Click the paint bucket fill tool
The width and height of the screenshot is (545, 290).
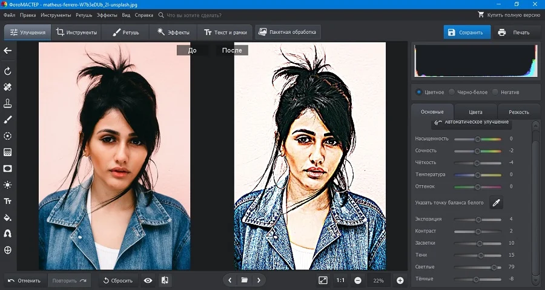[8, 217]
